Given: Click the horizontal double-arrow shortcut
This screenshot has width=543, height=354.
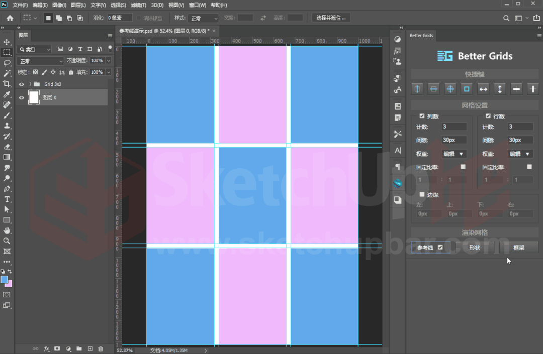Looking at the screenshot, I should pyautogui.click(x=483, y=89).
